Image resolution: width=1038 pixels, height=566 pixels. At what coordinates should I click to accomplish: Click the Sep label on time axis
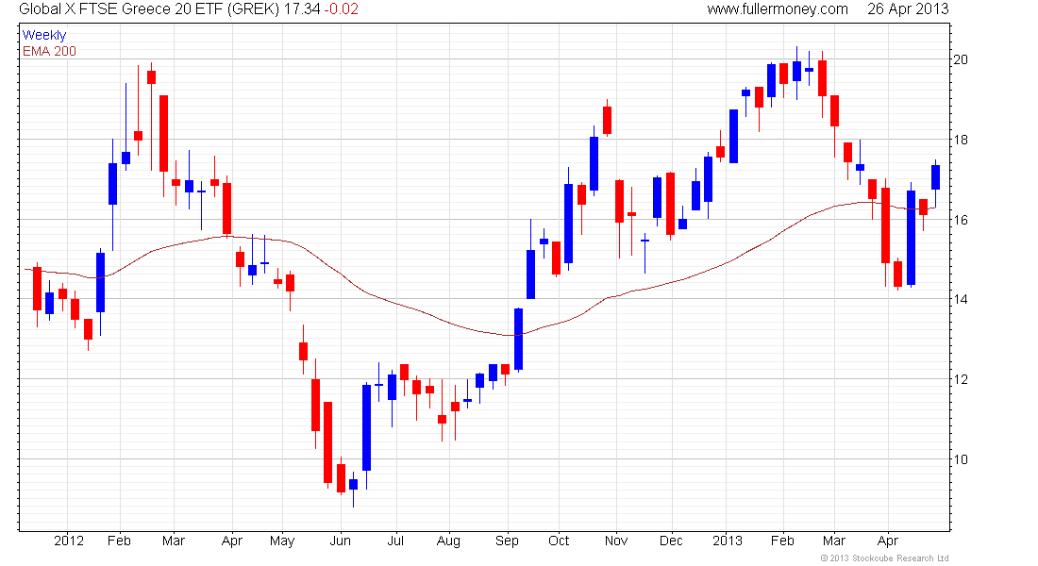[507, 541]
